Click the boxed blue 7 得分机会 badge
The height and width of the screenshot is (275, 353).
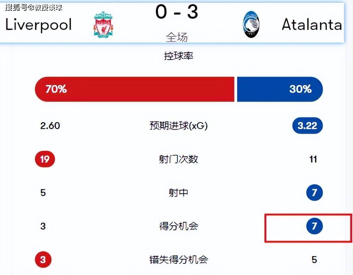tap(315, 226)
